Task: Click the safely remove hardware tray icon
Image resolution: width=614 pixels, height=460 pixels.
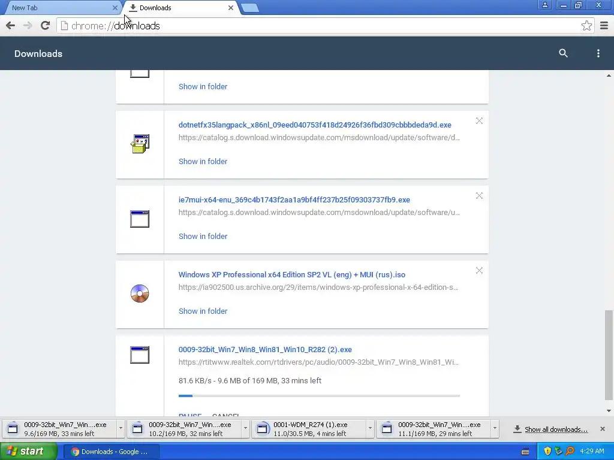Action: point(558,451)
